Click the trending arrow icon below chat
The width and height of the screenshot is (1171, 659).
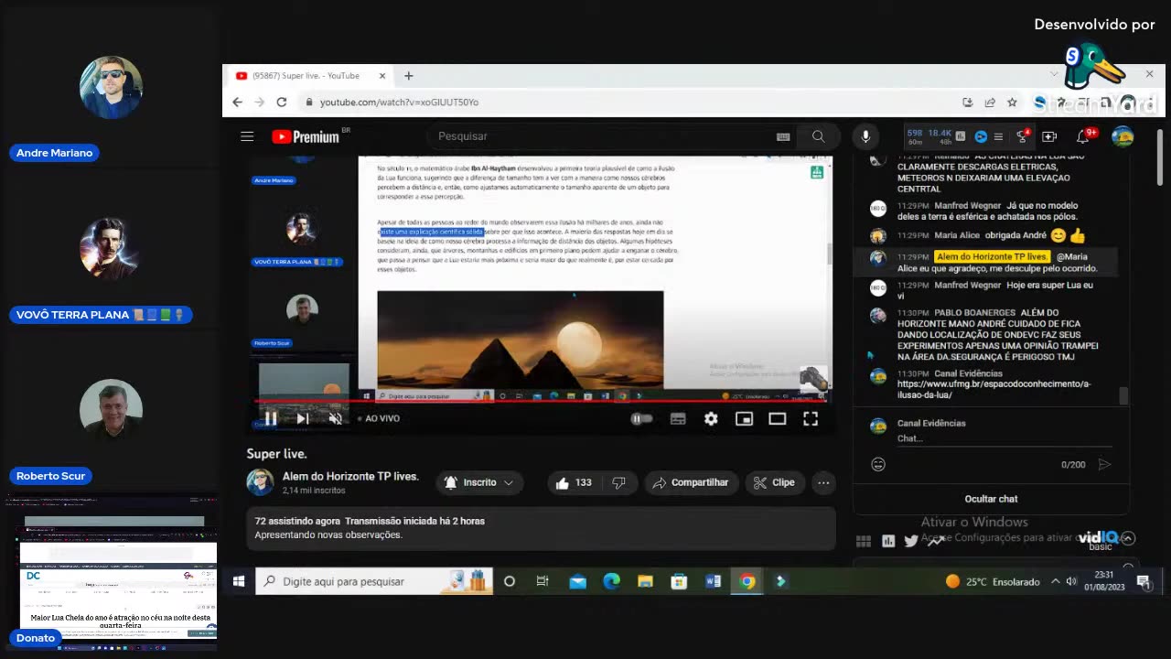coord(935,541)
